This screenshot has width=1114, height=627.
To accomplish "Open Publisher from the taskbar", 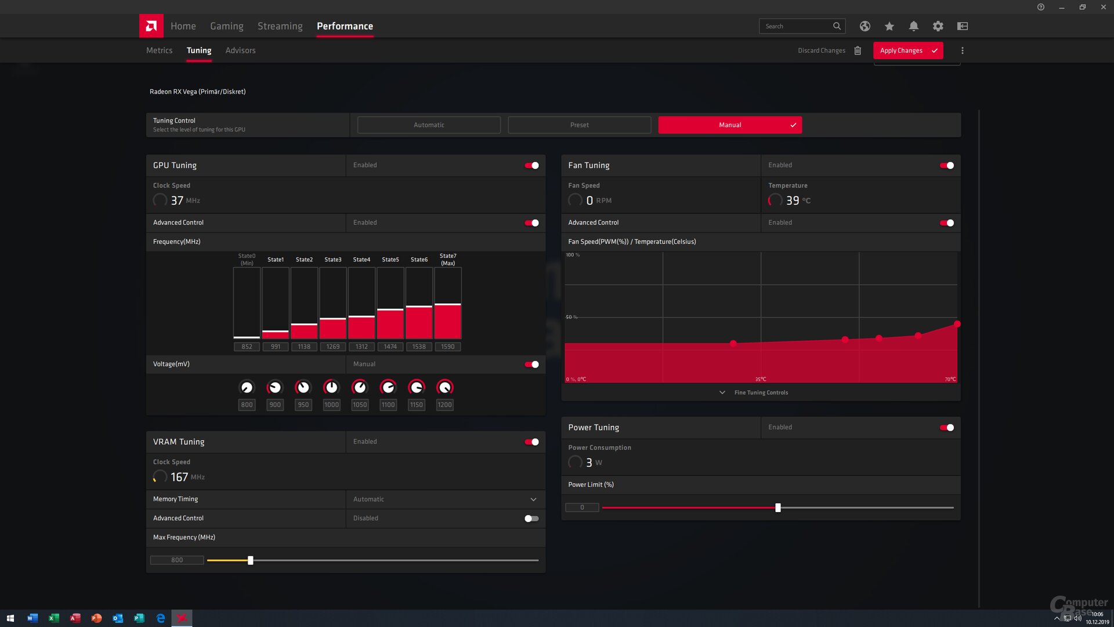I will (139, 618).
